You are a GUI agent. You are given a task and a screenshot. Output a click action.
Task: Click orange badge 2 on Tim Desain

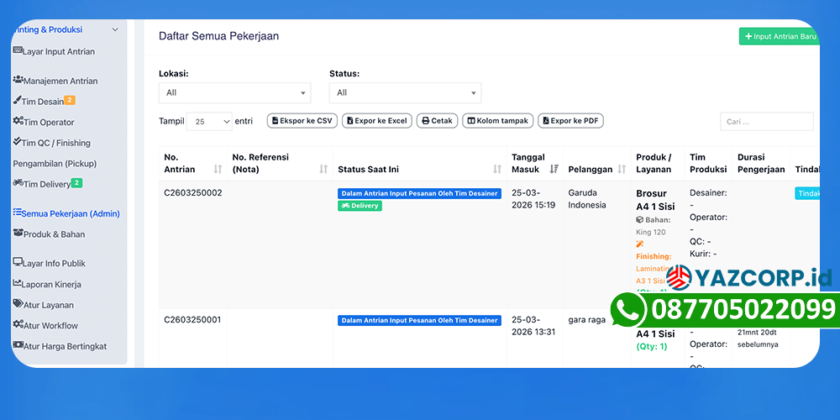[70, 100]
